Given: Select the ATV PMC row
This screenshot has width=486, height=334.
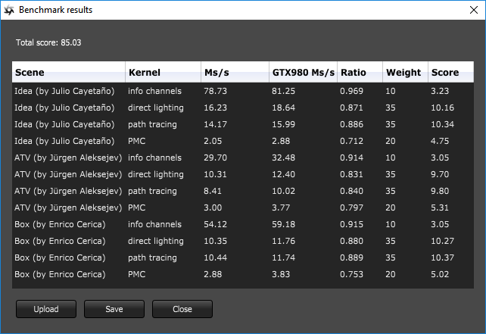Looking at the screenshot, I should [x=242, y=208].
